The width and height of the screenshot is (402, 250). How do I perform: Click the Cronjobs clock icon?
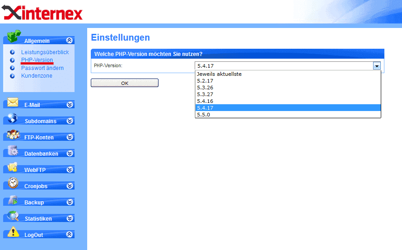tap(13, 184)
